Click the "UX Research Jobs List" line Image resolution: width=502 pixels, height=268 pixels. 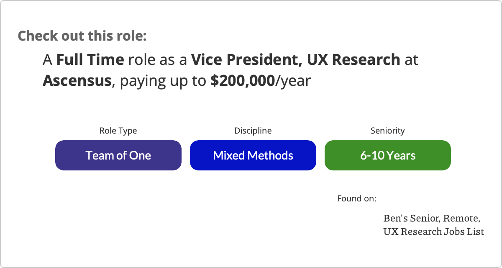pyautogui.click(x=434, y=231)
